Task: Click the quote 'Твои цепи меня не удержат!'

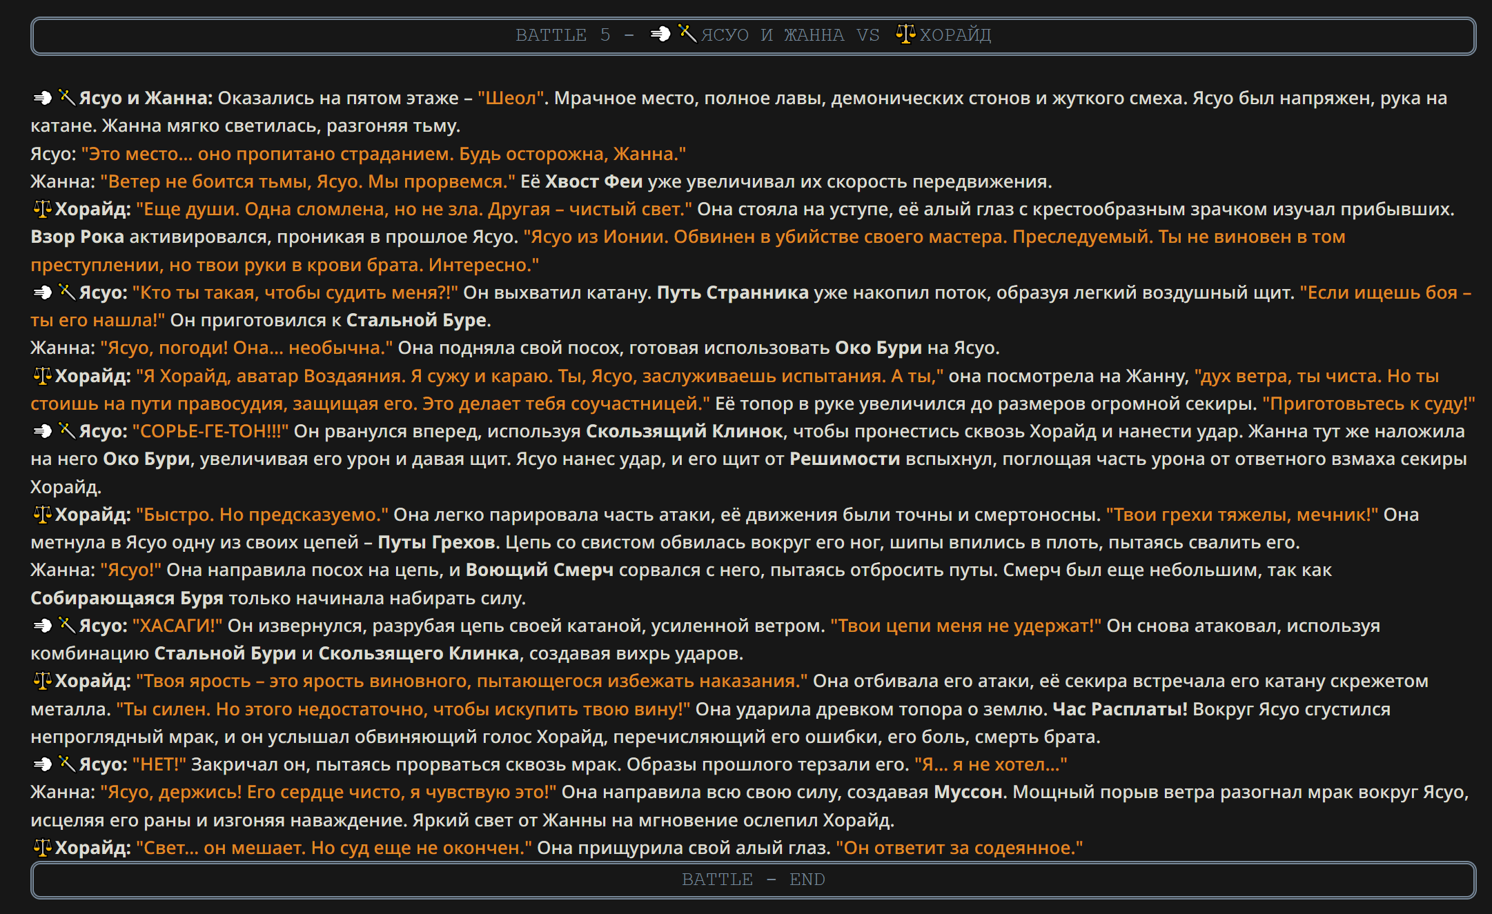Action: 966,626
